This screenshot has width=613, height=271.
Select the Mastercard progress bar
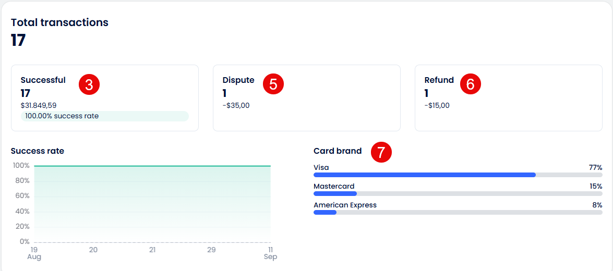pos(458,194)
